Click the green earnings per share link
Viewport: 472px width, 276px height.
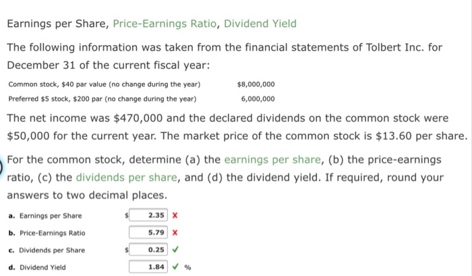272,160
